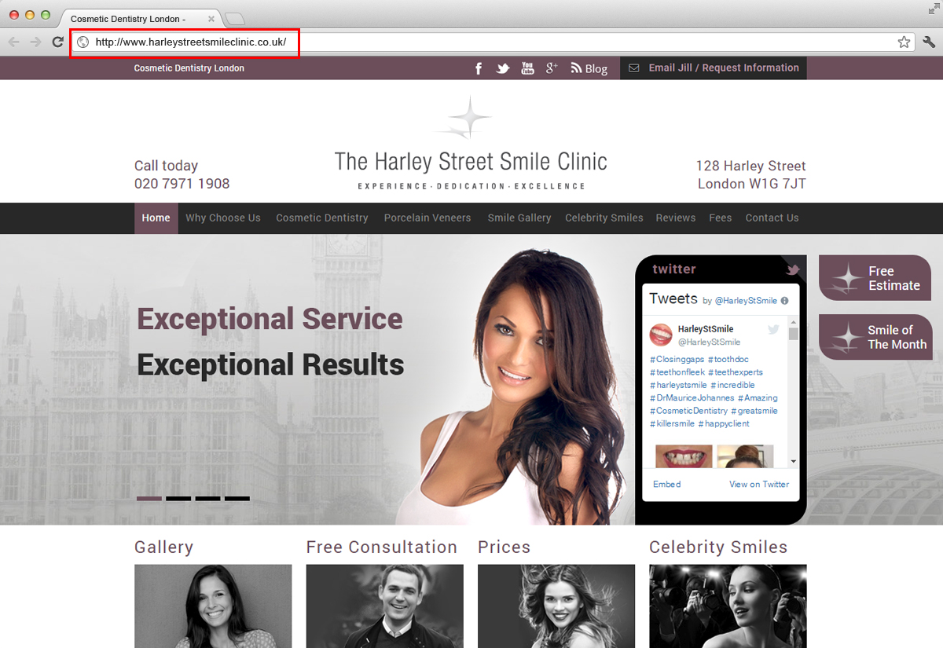Open the Celebrity Smiles thumbnail image

point(728,606)
